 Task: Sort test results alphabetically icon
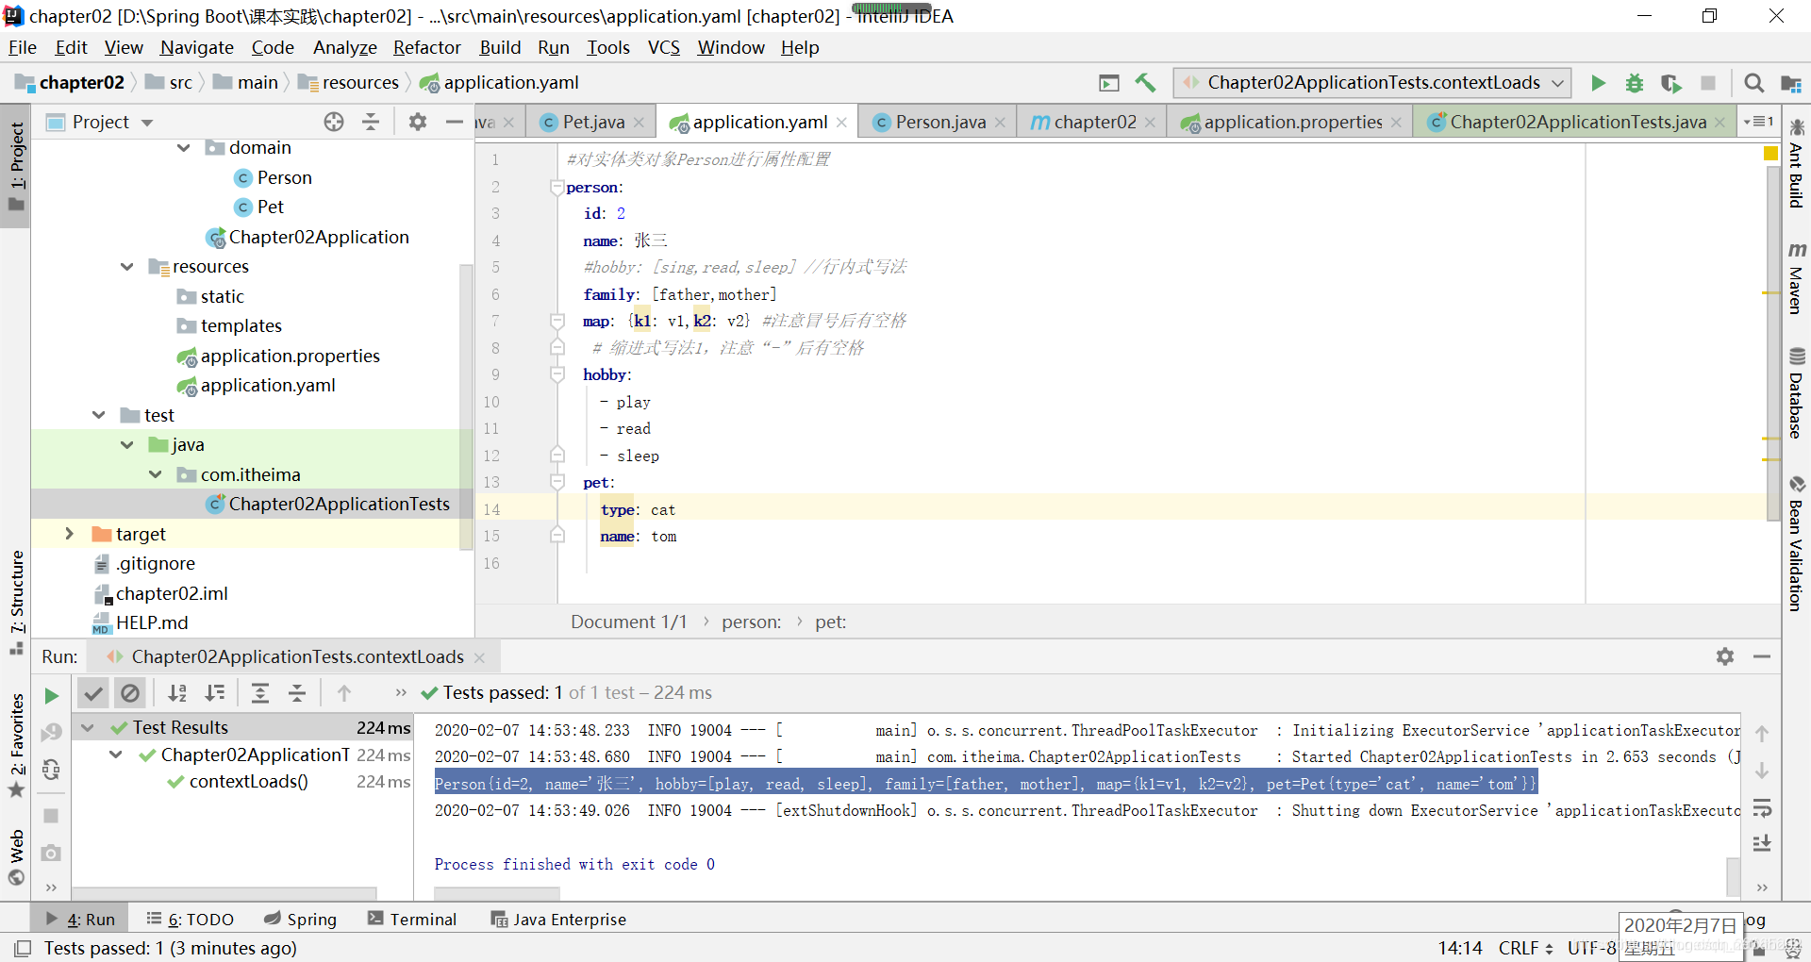click(x=177, y=693)
